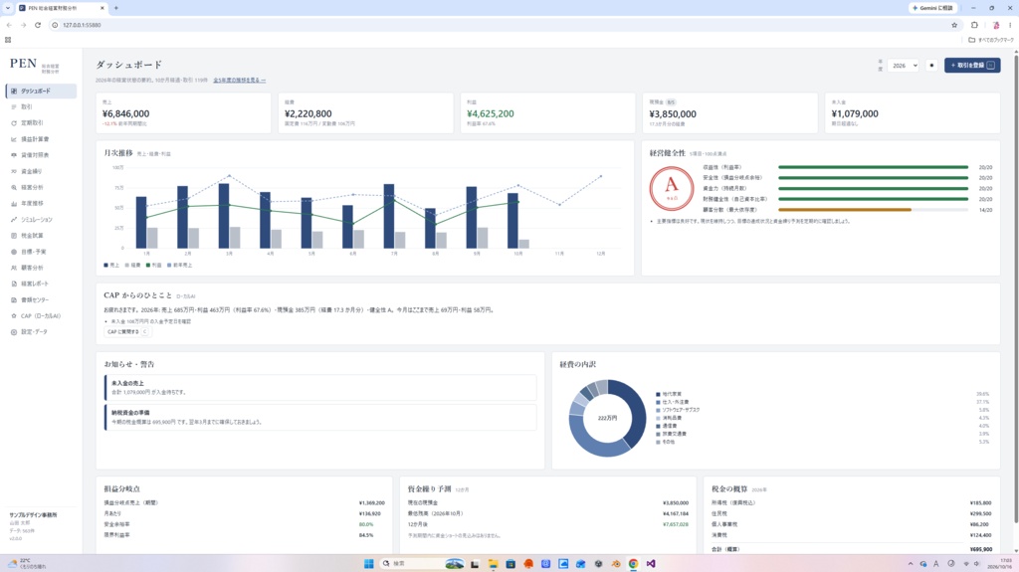Click the 資金繰り icon in sidebar
Image resolution: width=1019 pixels, height=572 pixels.
[14, 171]
